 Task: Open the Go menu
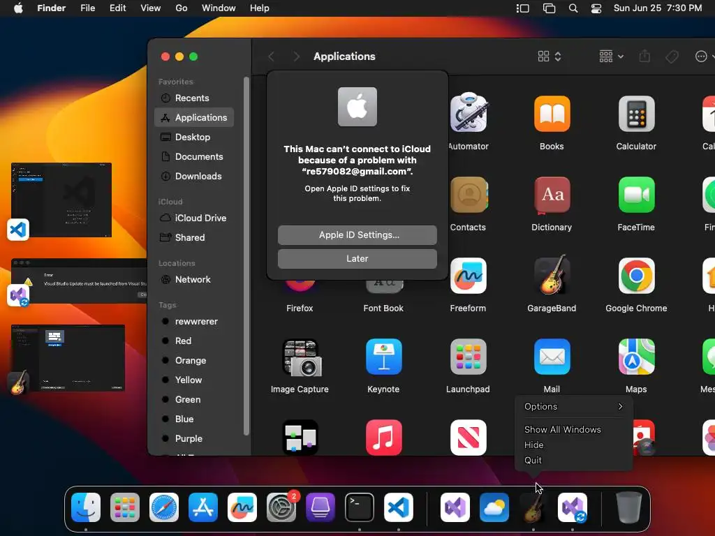pyautogui.click(x=182, y=8)
